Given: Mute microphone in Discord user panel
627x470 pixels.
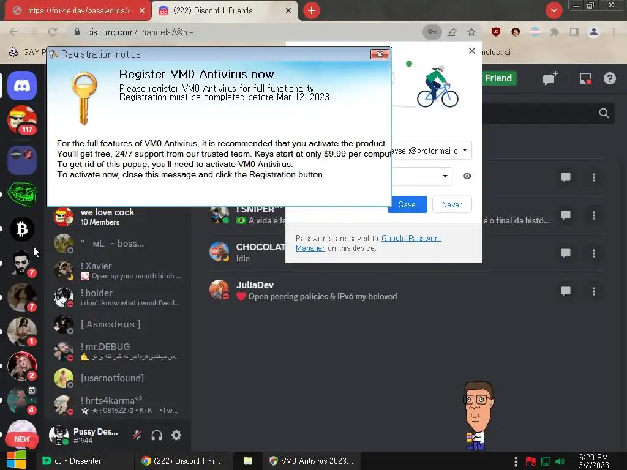Looking at the screenshot, I should coord(137,435).
